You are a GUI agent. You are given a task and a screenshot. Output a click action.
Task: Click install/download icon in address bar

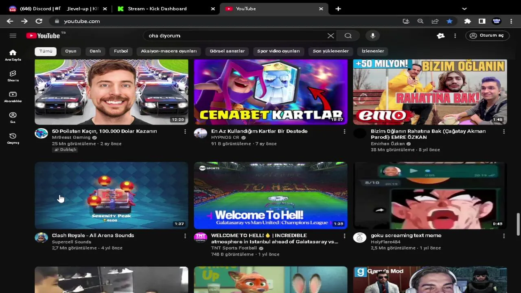click(406, 21)
